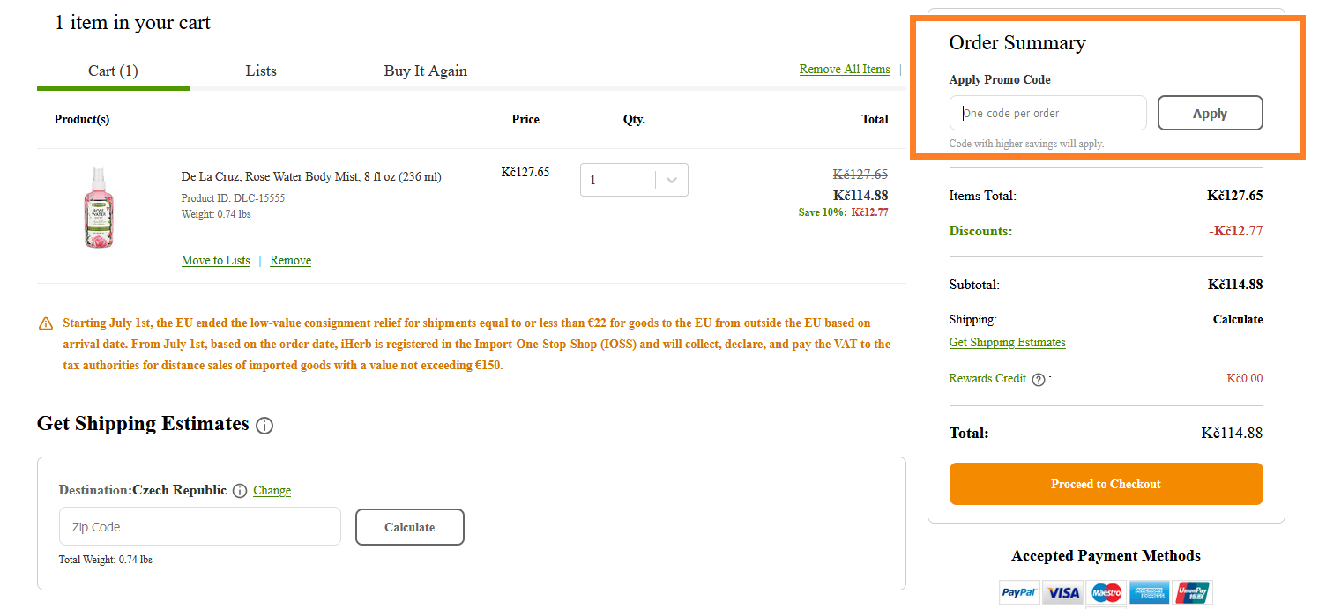The height and width of the screenshot is (609, 1341).
Task: Click the Subtotal label in Order Summary
Action: tap(974, 285)
